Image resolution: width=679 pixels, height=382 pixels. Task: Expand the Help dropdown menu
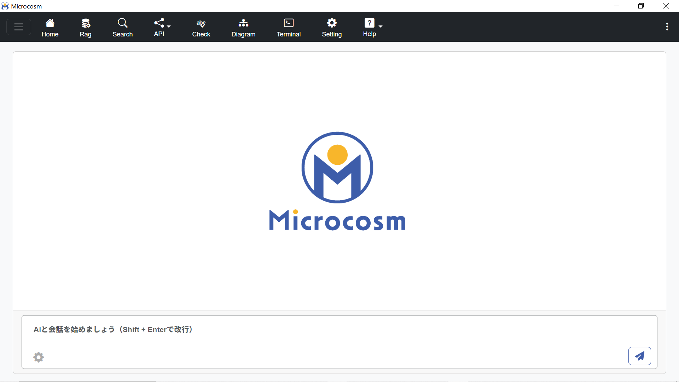click(372, 28)
